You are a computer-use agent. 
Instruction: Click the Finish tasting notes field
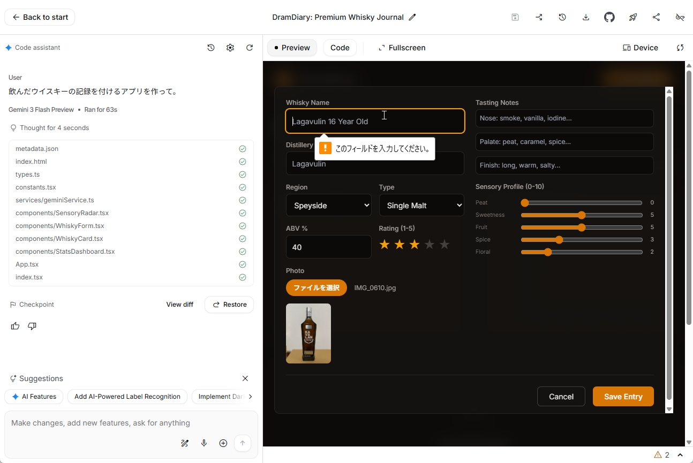pyautogui.click(x=564, y=165)
